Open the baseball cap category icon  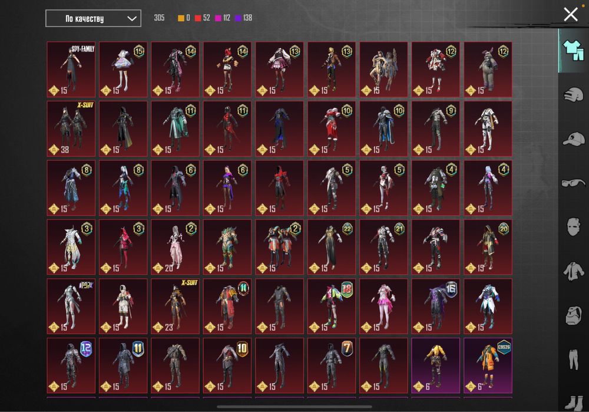click(573, 139)
